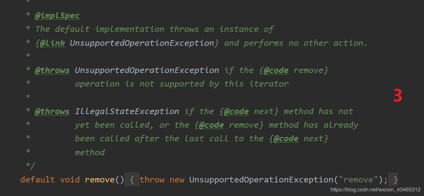This screenshot has height=196, width=424.
Task: Click the new keyword
Action: pyautogui.click(x=177, y=180)
